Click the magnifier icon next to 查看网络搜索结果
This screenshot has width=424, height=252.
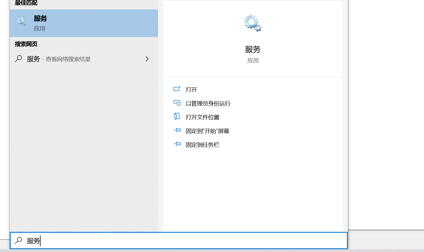18,59
